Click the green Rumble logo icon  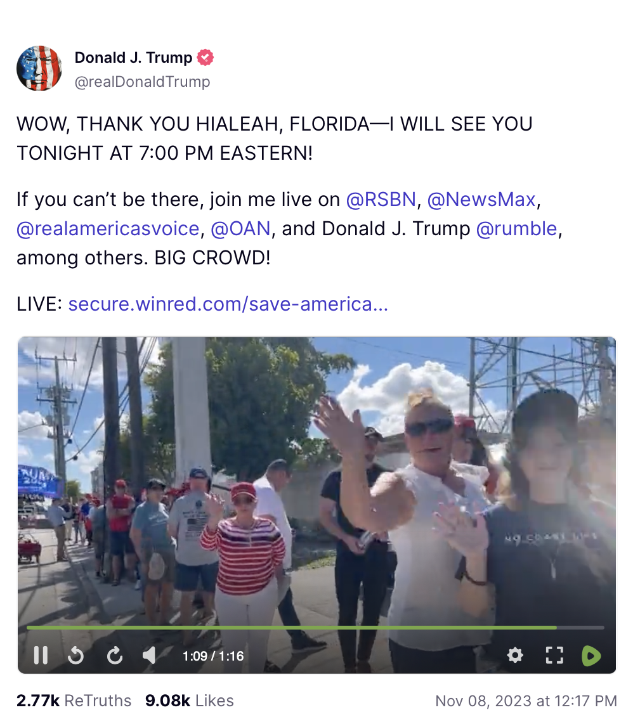pos(591,656)
